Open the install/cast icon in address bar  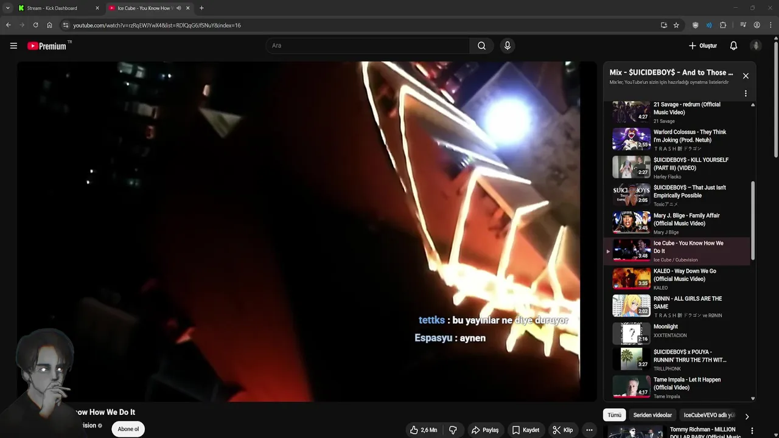663,25
